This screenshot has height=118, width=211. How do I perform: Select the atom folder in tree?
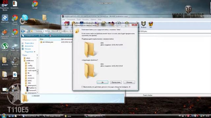pos(28,58)
